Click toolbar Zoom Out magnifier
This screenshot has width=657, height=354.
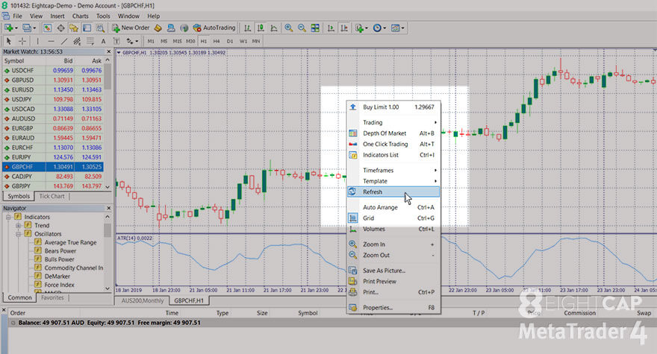[x=302, y=28]
